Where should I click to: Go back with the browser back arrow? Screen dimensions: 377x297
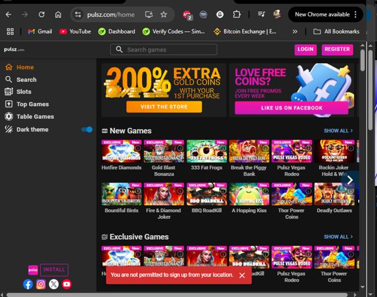click(9, 15)
